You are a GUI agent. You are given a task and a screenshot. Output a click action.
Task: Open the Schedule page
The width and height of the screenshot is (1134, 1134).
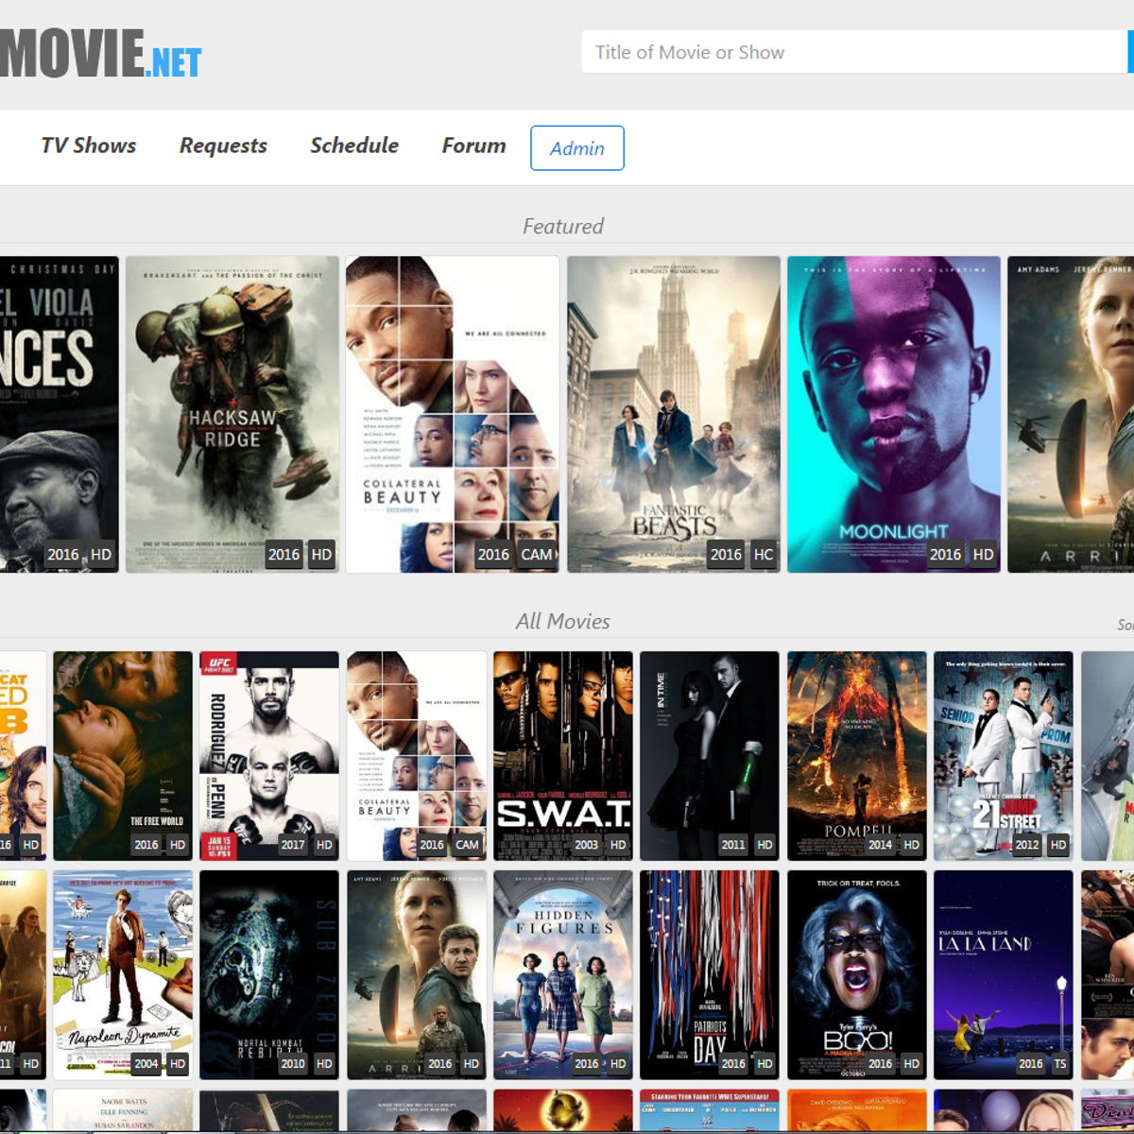353,146
